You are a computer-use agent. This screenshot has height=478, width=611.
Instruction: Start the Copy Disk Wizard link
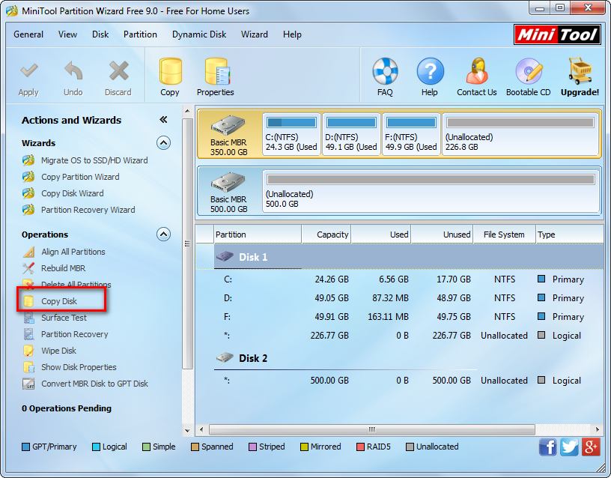click(73, 193)
